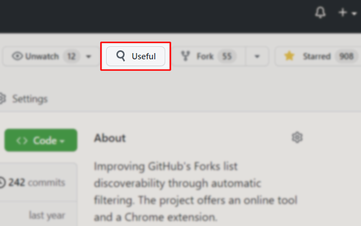Click the eye Unwatch icon
The height and width of the screenshot is (226, 361).
(x=17, y=56)
